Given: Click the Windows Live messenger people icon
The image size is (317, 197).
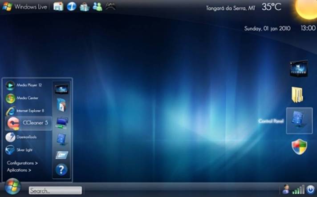Looking at the screenshot, I should coord(98,7).
